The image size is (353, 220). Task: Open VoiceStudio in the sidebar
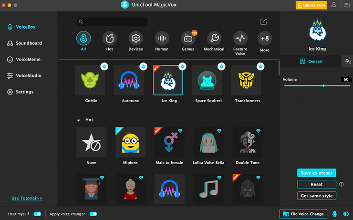click(24, 76)
